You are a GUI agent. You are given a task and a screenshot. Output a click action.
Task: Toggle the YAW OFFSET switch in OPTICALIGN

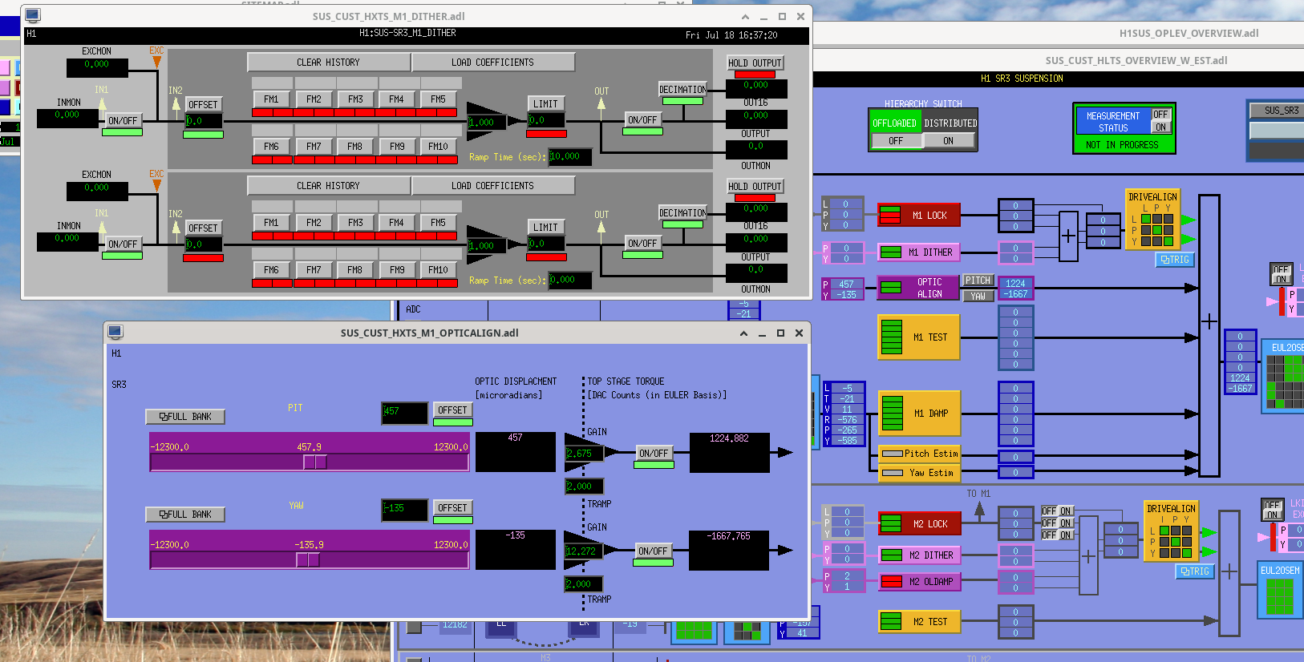coord(452,507)
